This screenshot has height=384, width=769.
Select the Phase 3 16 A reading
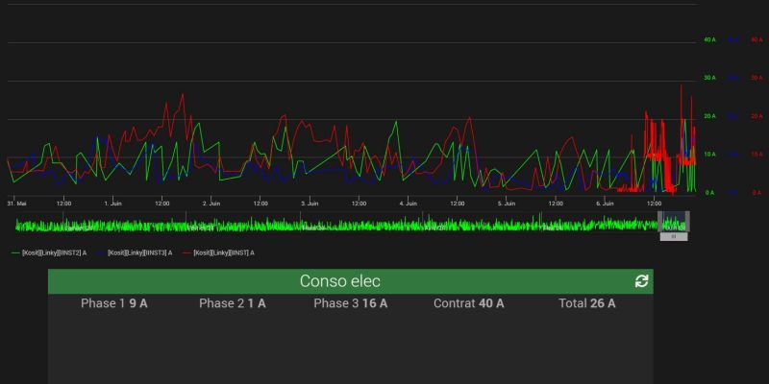coord(351,303)
